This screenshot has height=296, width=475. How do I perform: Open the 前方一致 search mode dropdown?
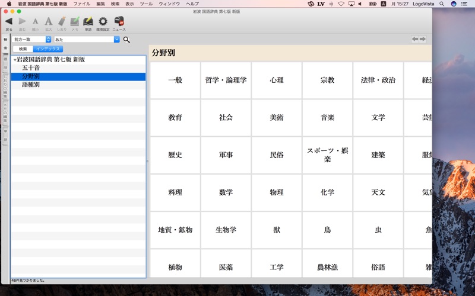point(31,39)
